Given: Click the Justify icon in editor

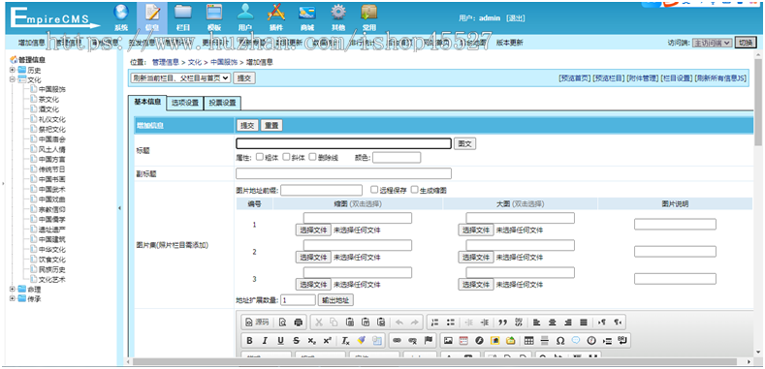Looking at the screenshot, I should coord(584,323).
